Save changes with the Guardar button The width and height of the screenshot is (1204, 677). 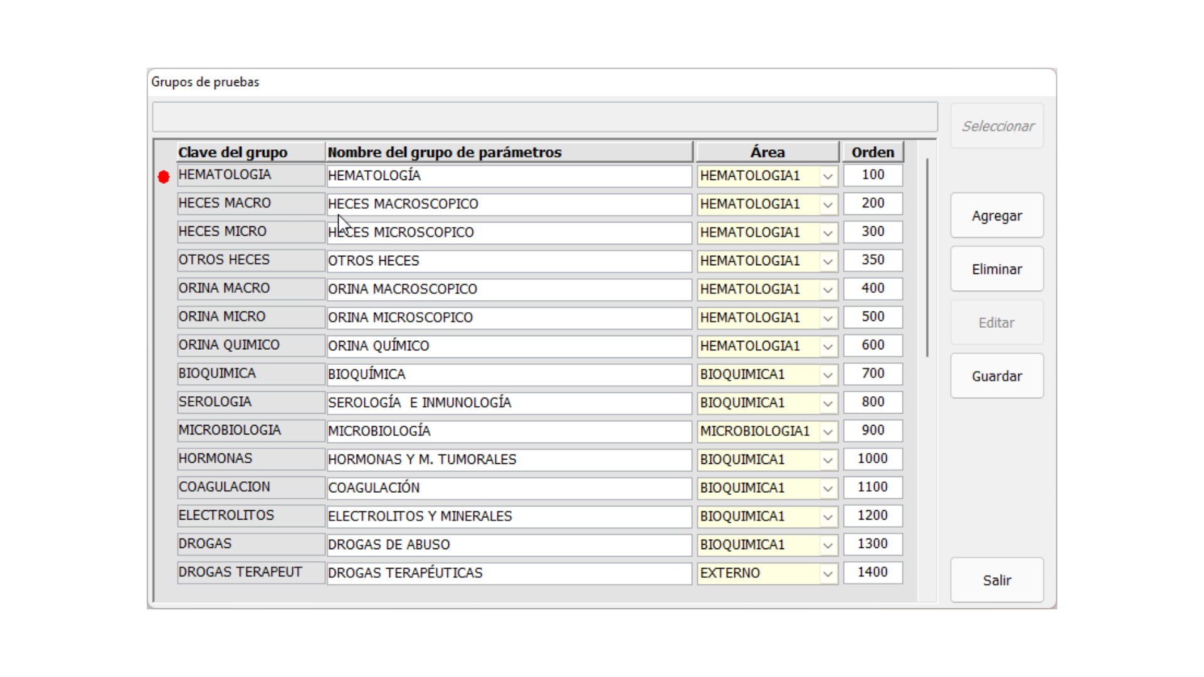point(996,376)
